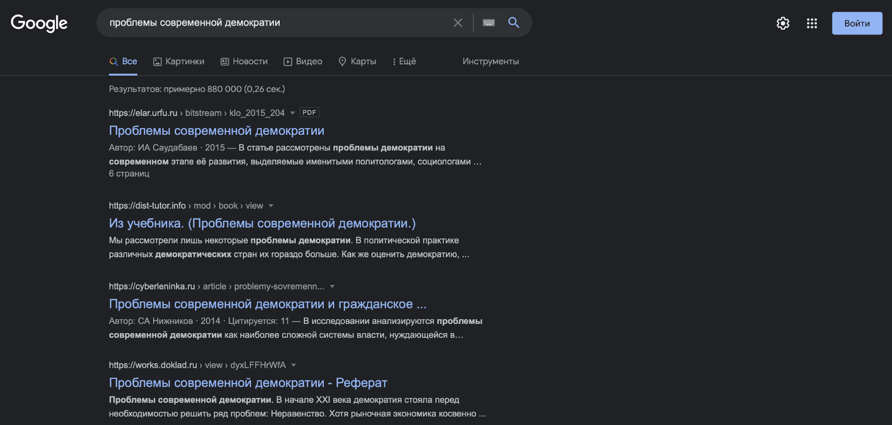Open the on-screen keyboard icon

489,23
